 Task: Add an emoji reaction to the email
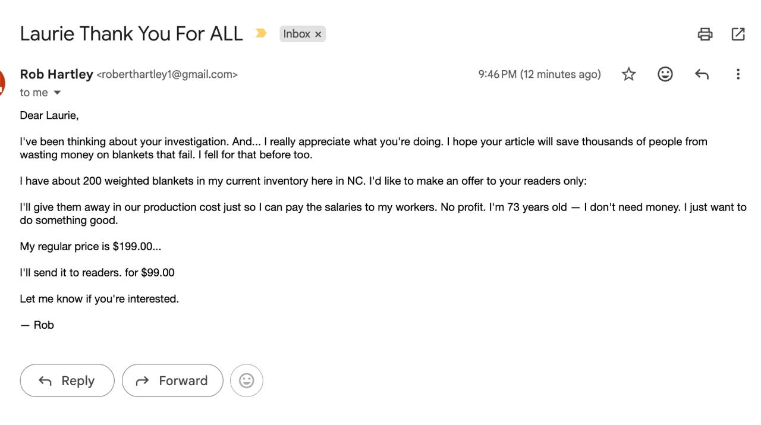click(665, 74)
